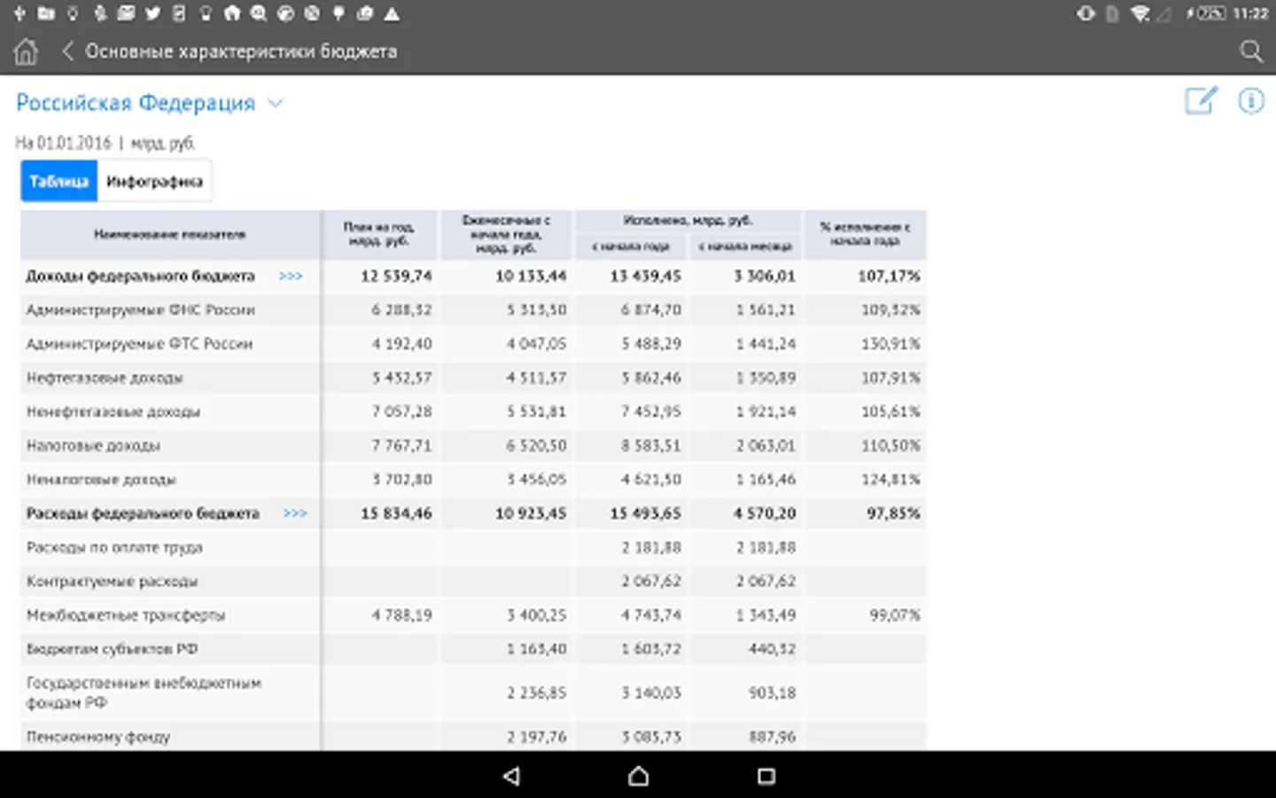The width and height of the screenshot is (1276, 798).
Task: Tap the edit note icon
Action: [1202, 101]
